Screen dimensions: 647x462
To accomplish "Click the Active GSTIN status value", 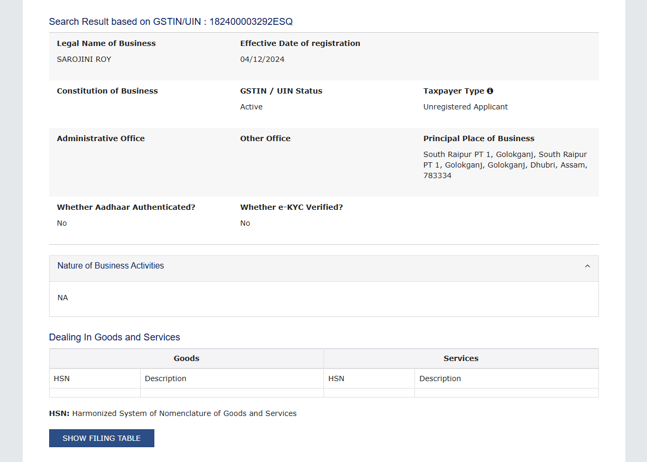I will pos(251,107).
